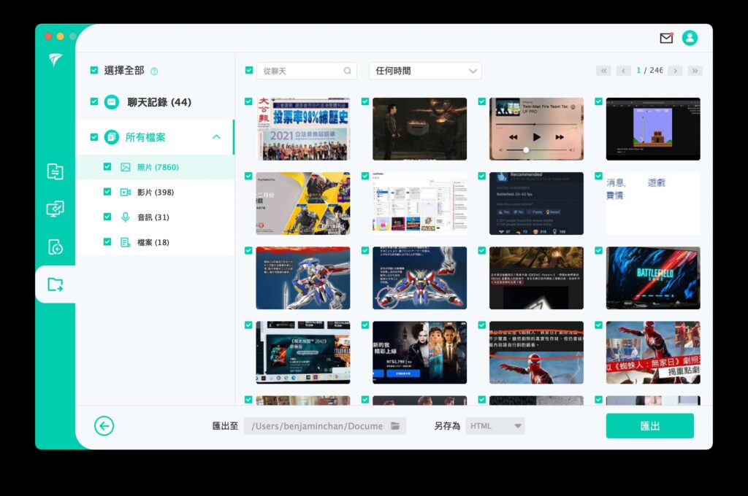Toggle the 影片 (398) checkbox
The width and height of the screenshot is (748, 496).
(107, 192)
